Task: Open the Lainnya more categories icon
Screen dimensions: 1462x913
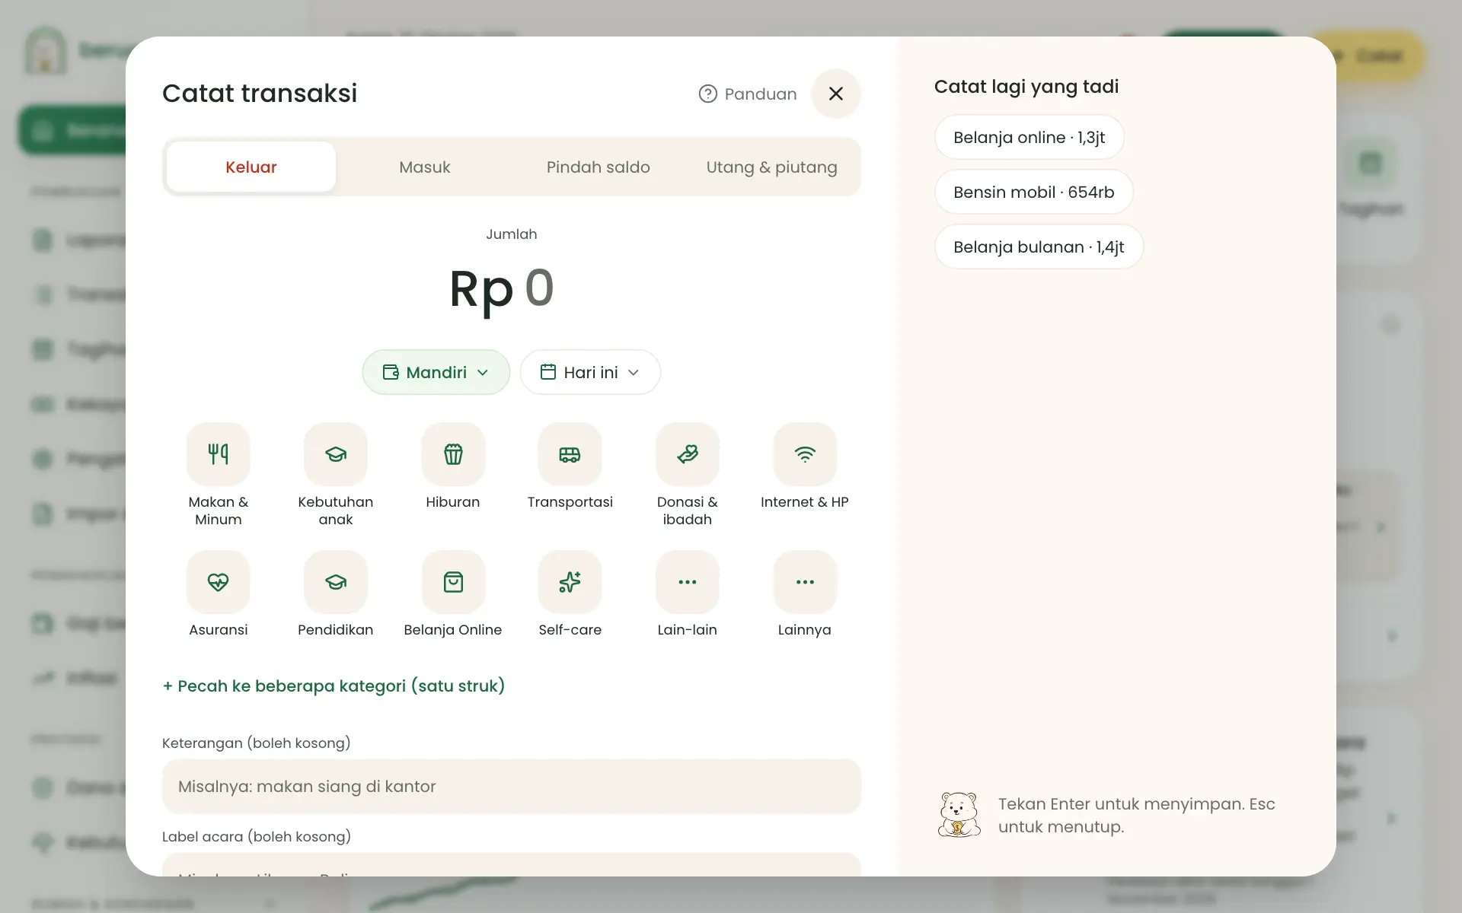Action: click(x=805, y=582)
